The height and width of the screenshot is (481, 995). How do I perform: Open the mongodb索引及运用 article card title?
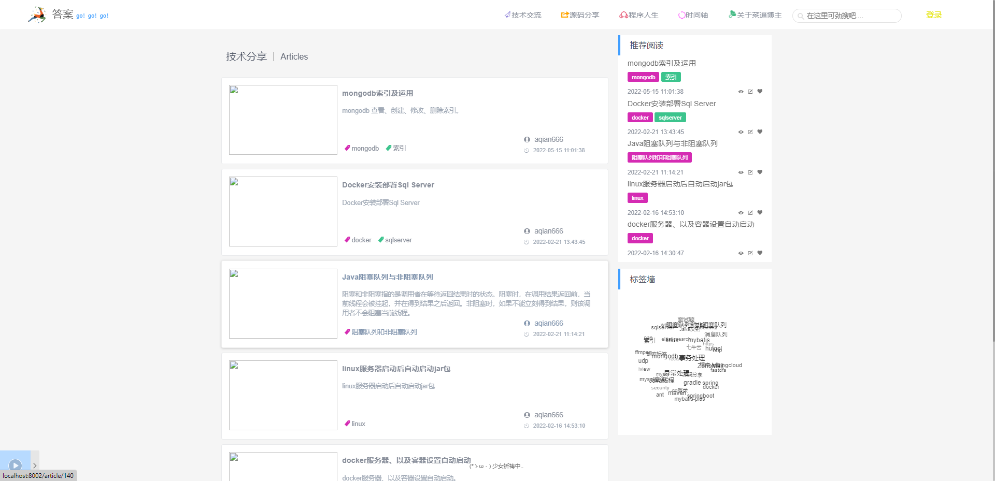(377, 93)
